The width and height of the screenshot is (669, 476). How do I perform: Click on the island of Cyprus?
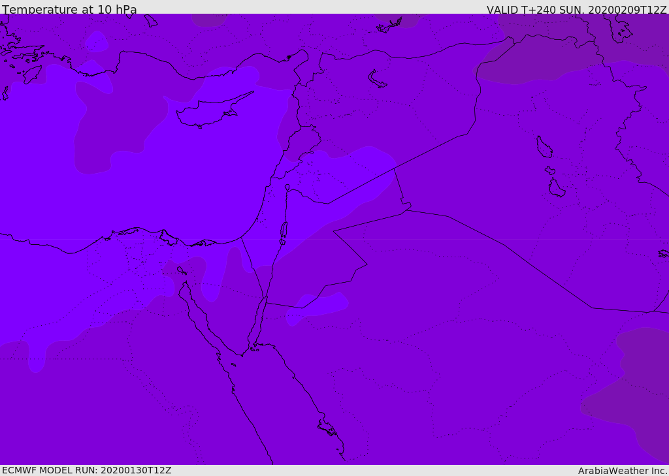pyautogui.click(x=208, y=112)
